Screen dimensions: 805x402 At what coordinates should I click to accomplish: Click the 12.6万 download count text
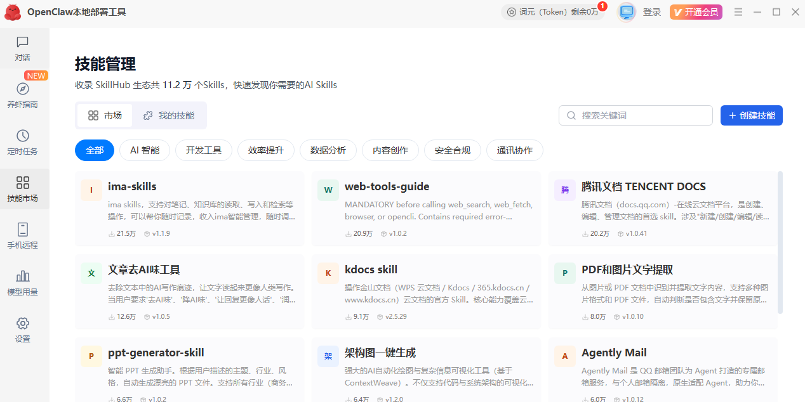tap(126, 317)
